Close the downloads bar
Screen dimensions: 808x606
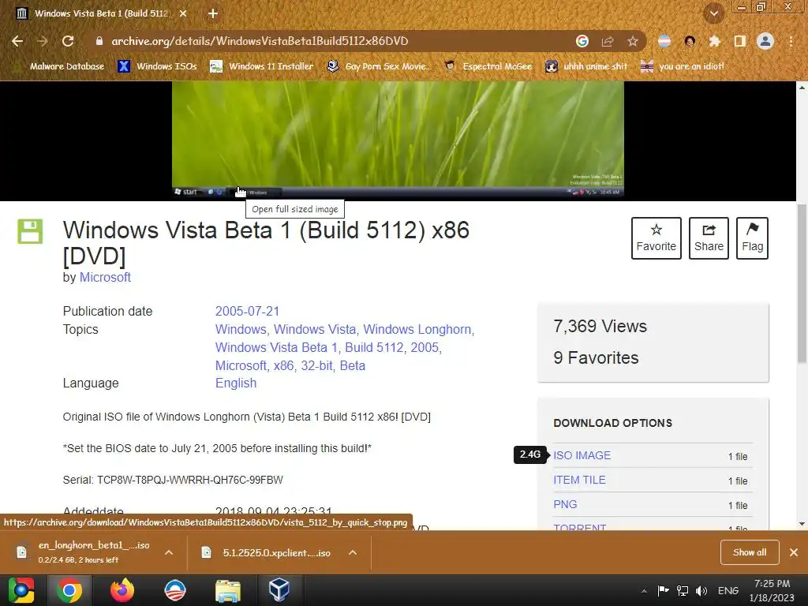794,552
